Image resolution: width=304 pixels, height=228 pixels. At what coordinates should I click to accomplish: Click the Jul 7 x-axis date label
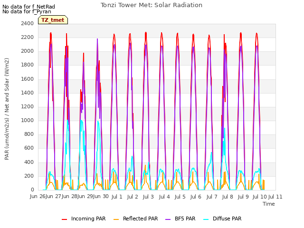tap(212, 197)
